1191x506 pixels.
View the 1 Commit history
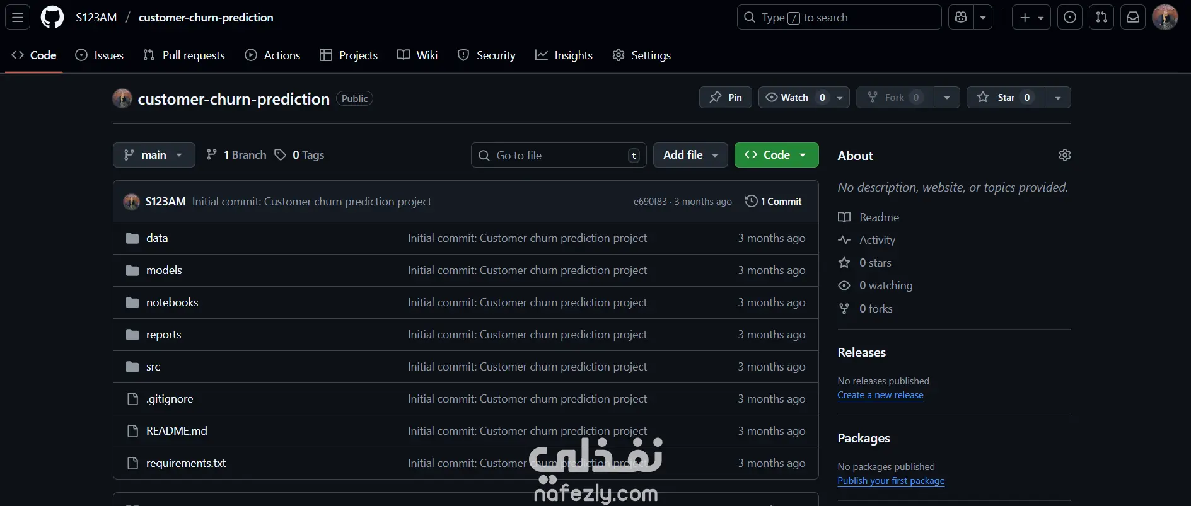pyautogui.click(x=774, y=202)
